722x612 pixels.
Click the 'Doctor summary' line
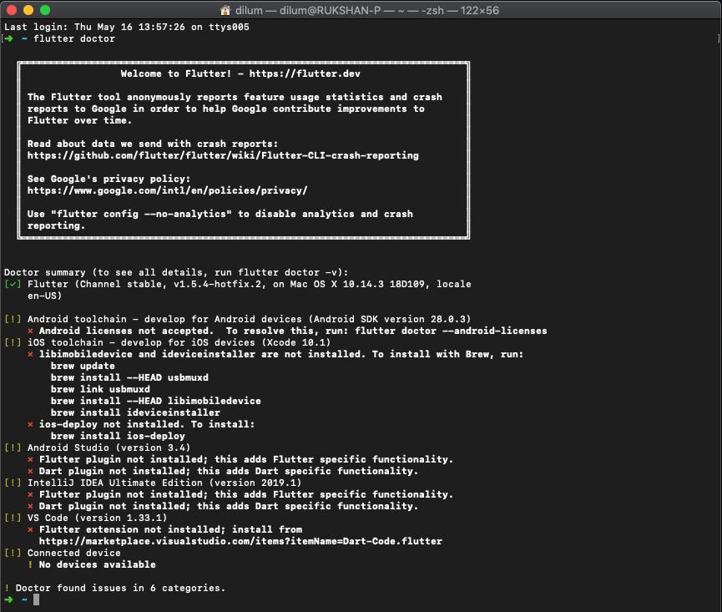(176, 273)
